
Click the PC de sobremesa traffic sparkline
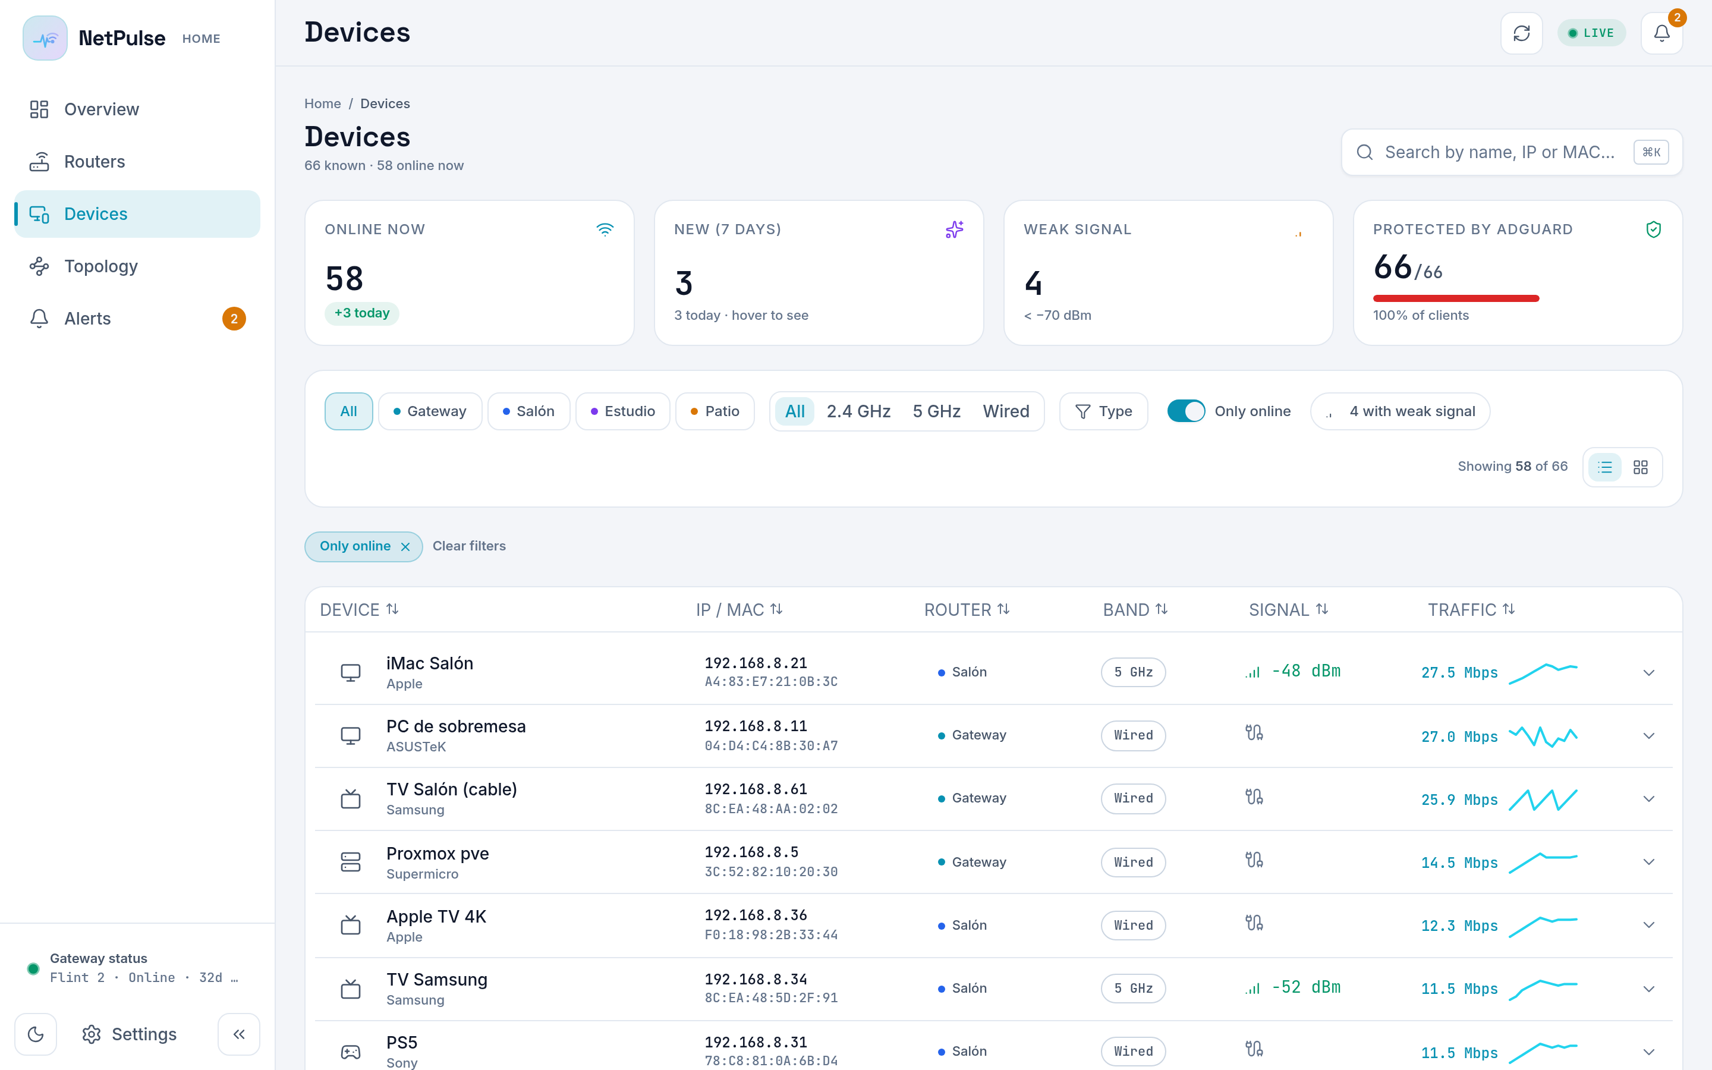1543,736
